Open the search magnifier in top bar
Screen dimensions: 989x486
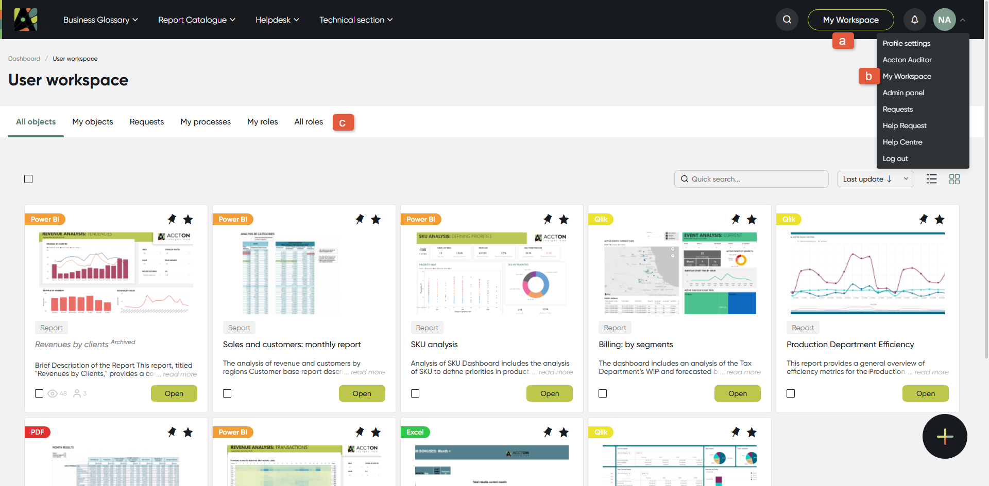click(x=787, y=20)
